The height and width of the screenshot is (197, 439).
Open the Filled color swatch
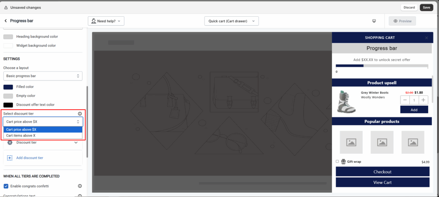click(8, 87)
